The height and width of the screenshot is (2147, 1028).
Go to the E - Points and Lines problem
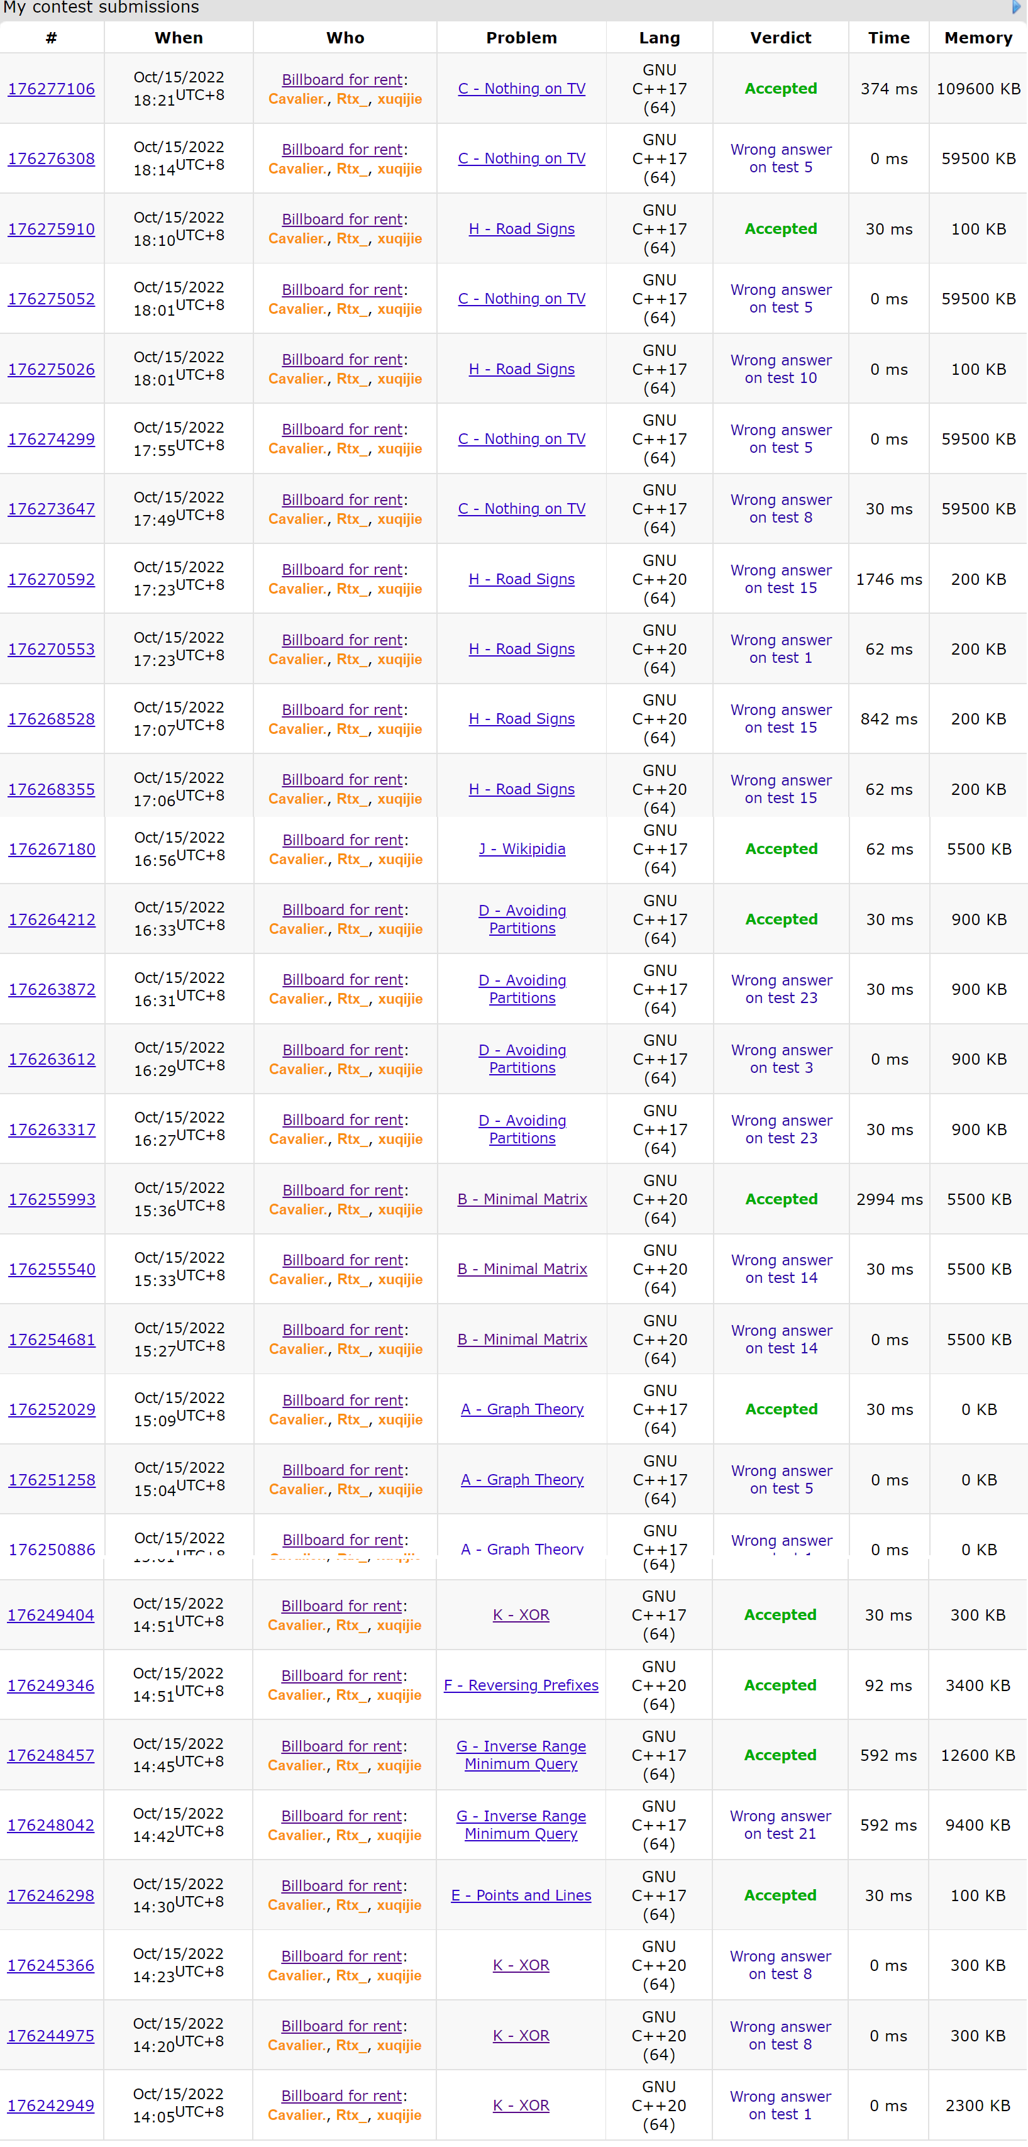click(521, 1895)
